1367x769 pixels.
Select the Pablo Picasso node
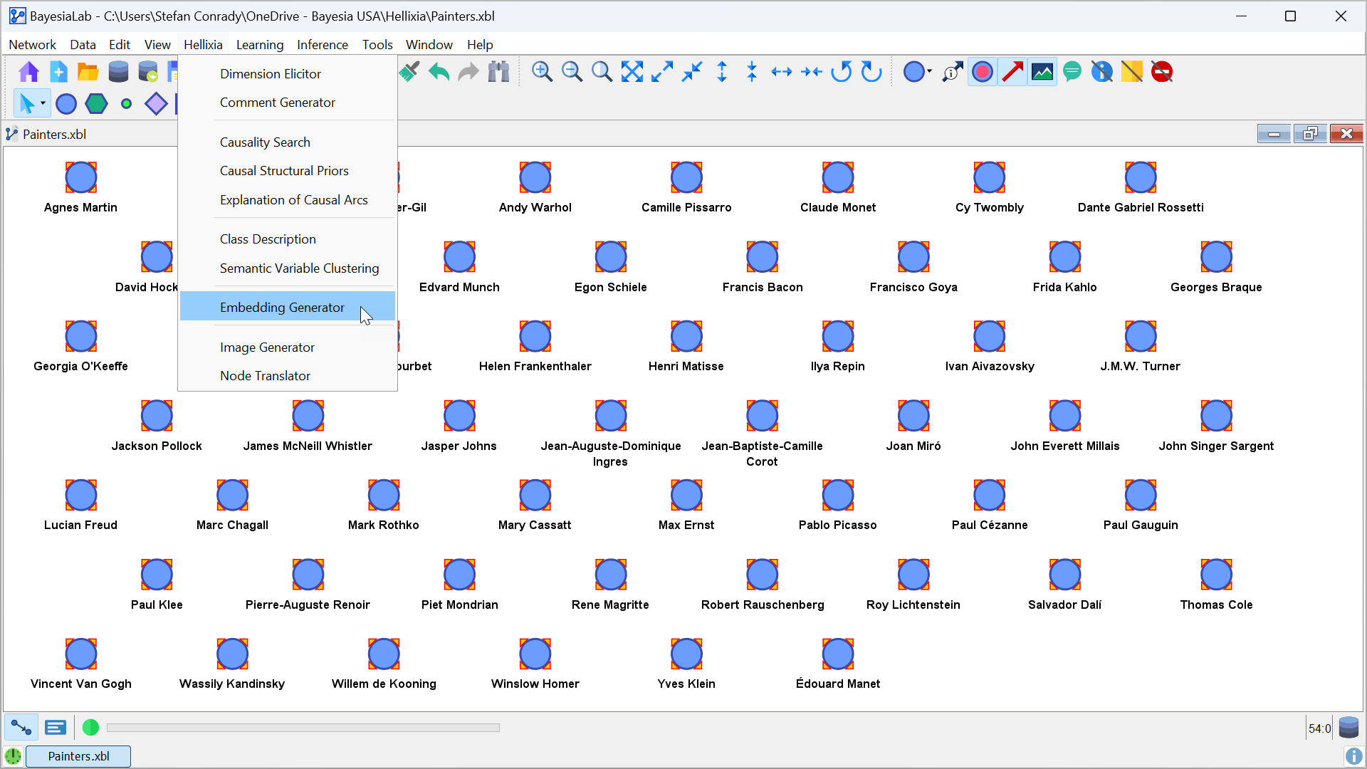(837, 496)
